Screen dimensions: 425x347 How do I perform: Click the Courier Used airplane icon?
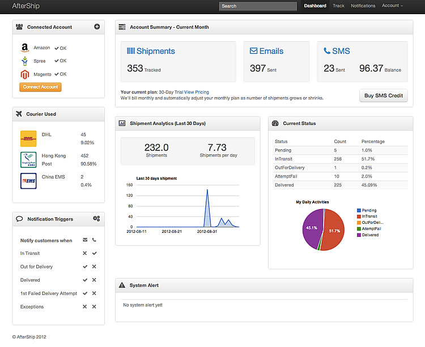point(19,114)
